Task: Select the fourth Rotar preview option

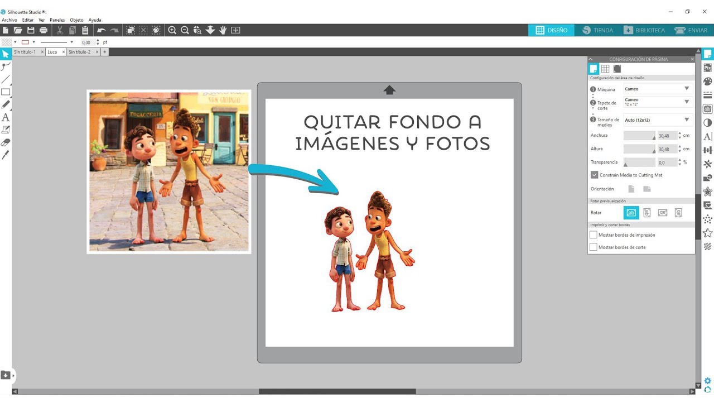Action: coord(678,213)
